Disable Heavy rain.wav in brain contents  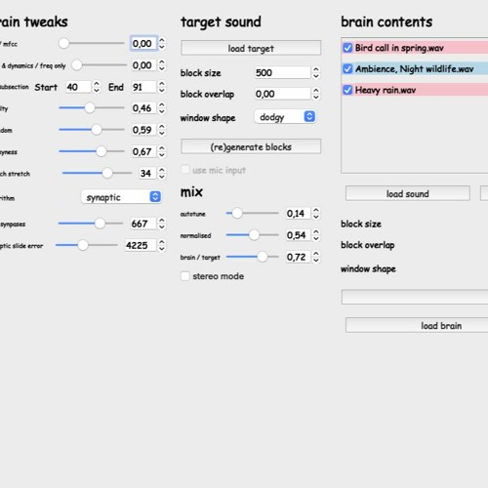coord(347,90)
